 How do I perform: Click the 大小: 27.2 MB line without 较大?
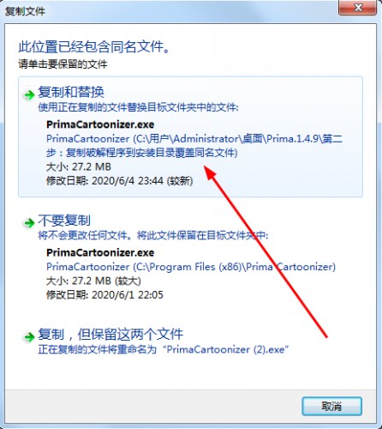tap(79, 166)
